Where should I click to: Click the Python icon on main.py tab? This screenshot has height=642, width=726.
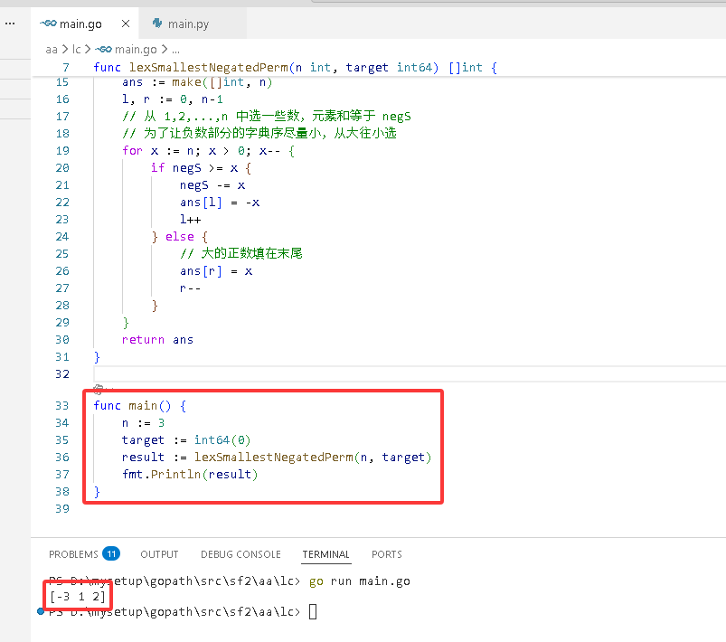pyautogui.click(x=157, y=24)
